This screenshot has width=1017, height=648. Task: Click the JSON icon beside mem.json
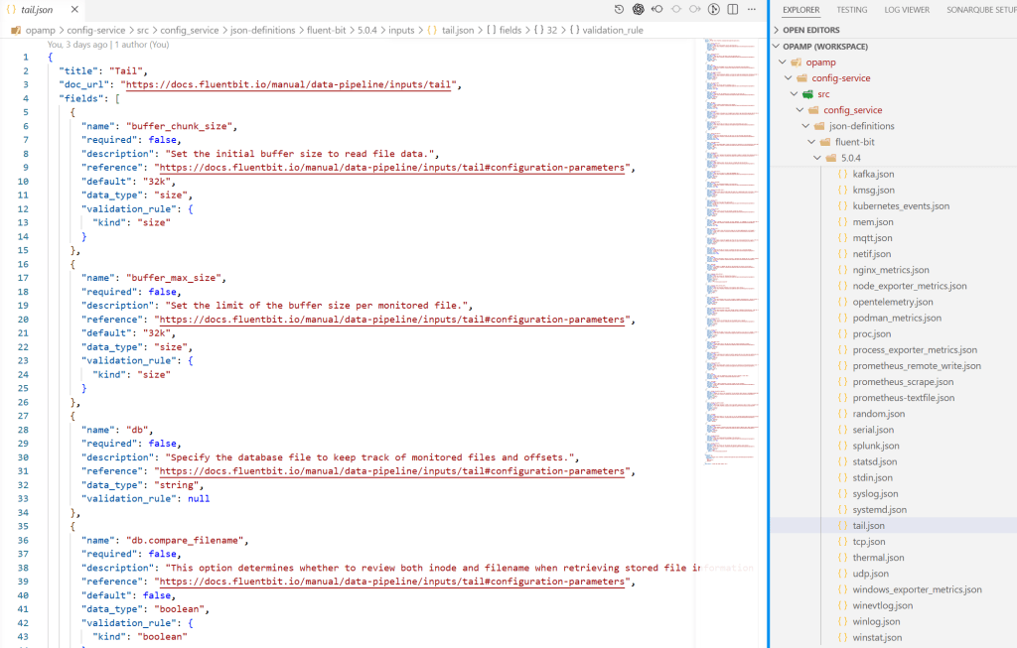coord(842,221)
